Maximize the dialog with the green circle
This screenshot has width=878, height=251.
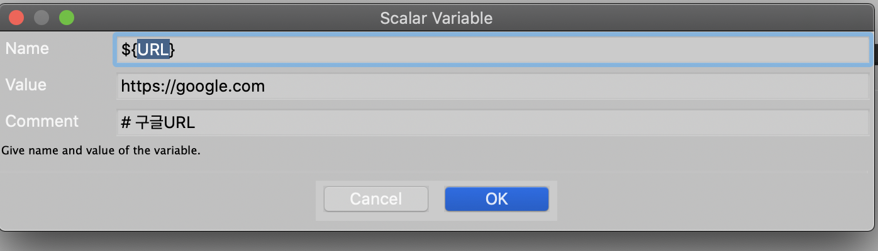tap(67, 18)
